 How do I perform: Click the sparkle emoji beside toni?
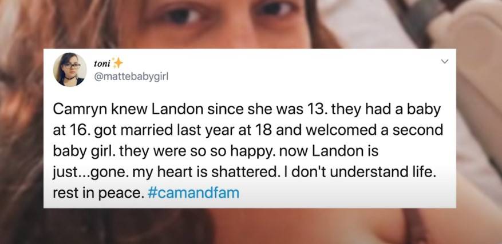118,63
